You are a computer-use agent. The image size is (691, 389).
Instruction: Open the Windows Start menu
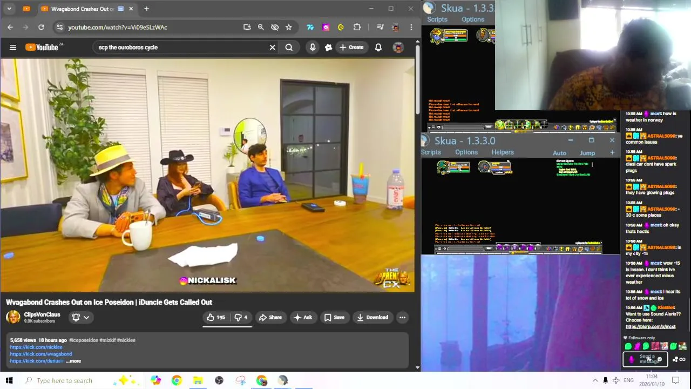(9, 380)
